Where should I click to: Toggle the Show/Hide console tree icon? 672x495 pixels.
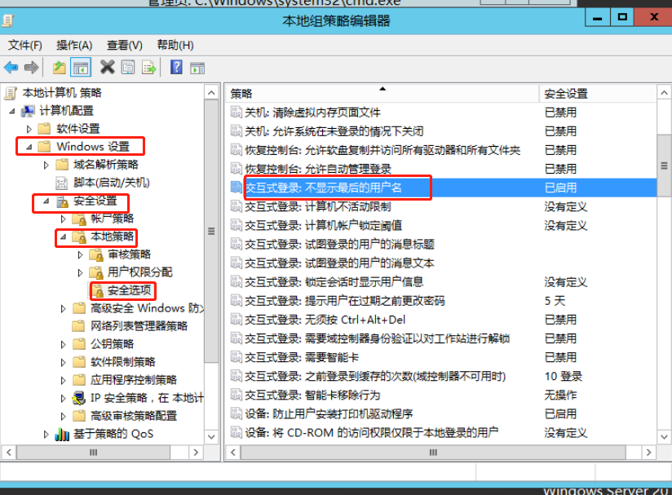[80, 68]
